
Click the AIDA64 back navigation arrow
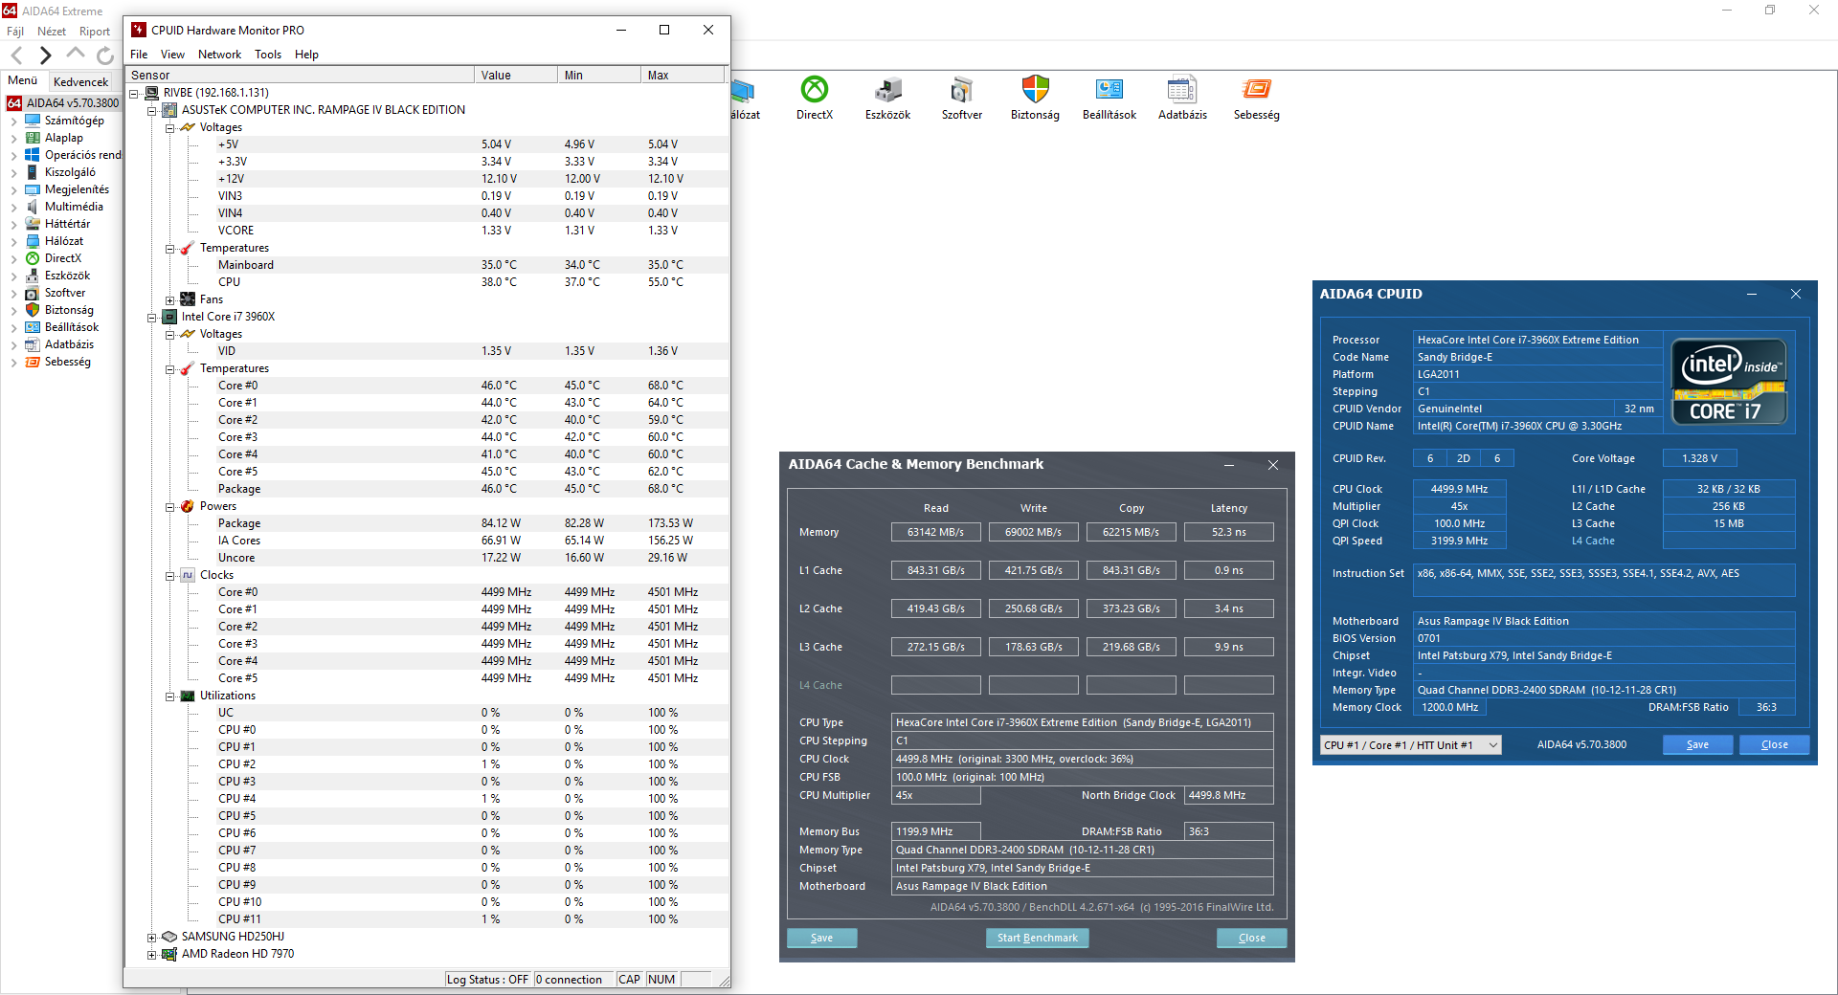click(x=16, y=55)
